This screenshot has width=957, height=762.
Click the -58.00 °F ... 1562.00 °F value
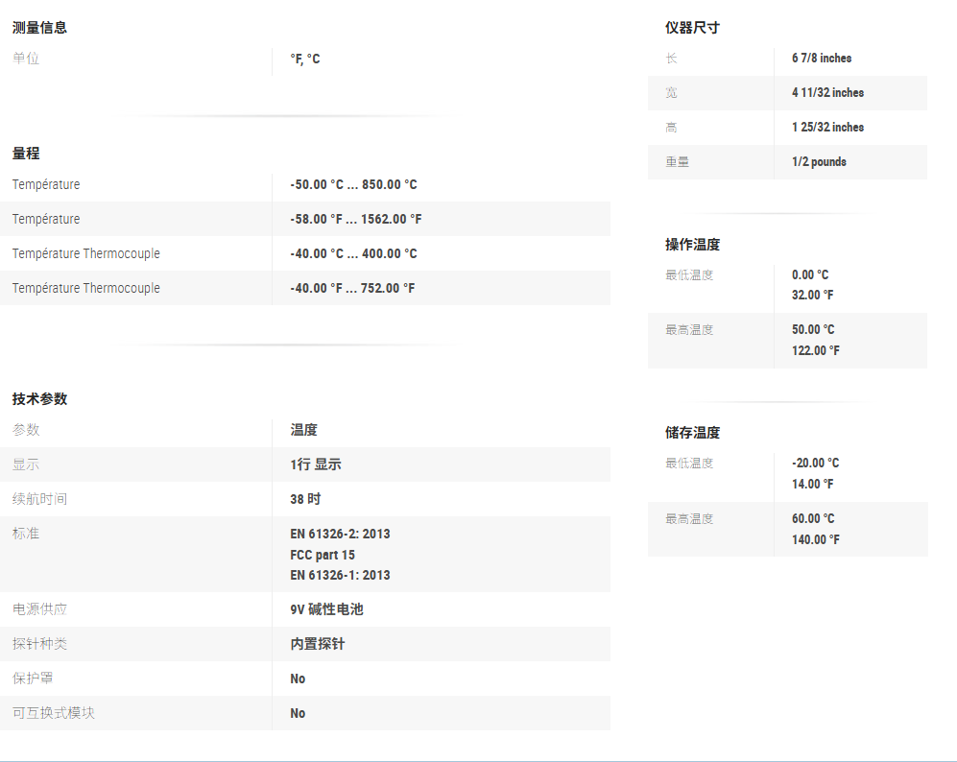point(355,220)
